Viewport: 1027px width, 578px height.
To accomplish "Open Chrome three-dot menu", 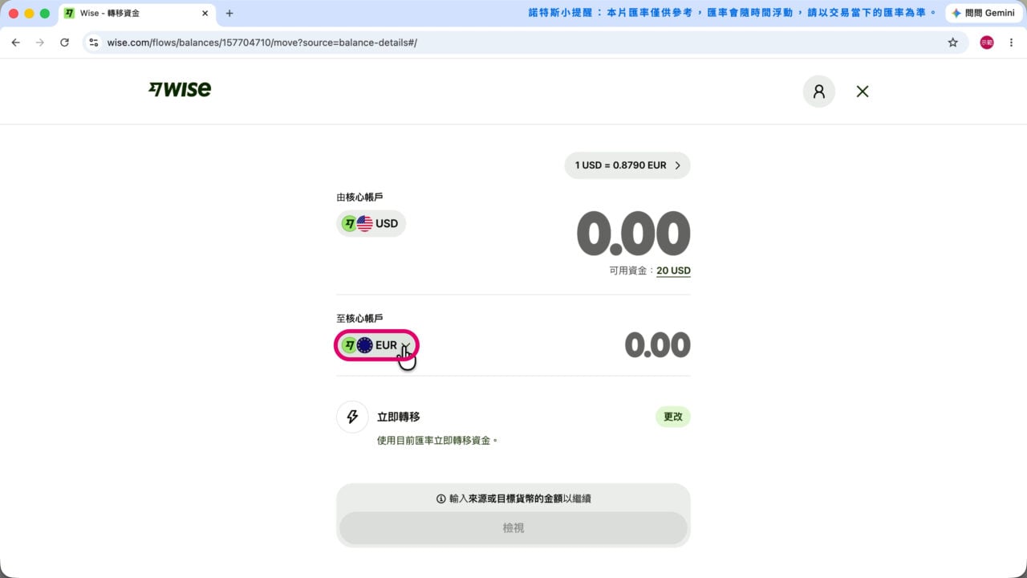I will [x=1011, y=43].
